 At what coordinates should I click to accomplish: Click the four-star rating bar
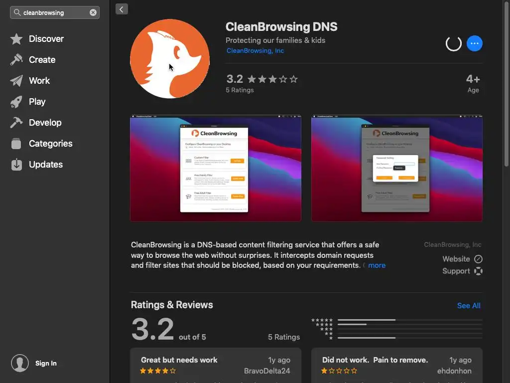point(410,324)
